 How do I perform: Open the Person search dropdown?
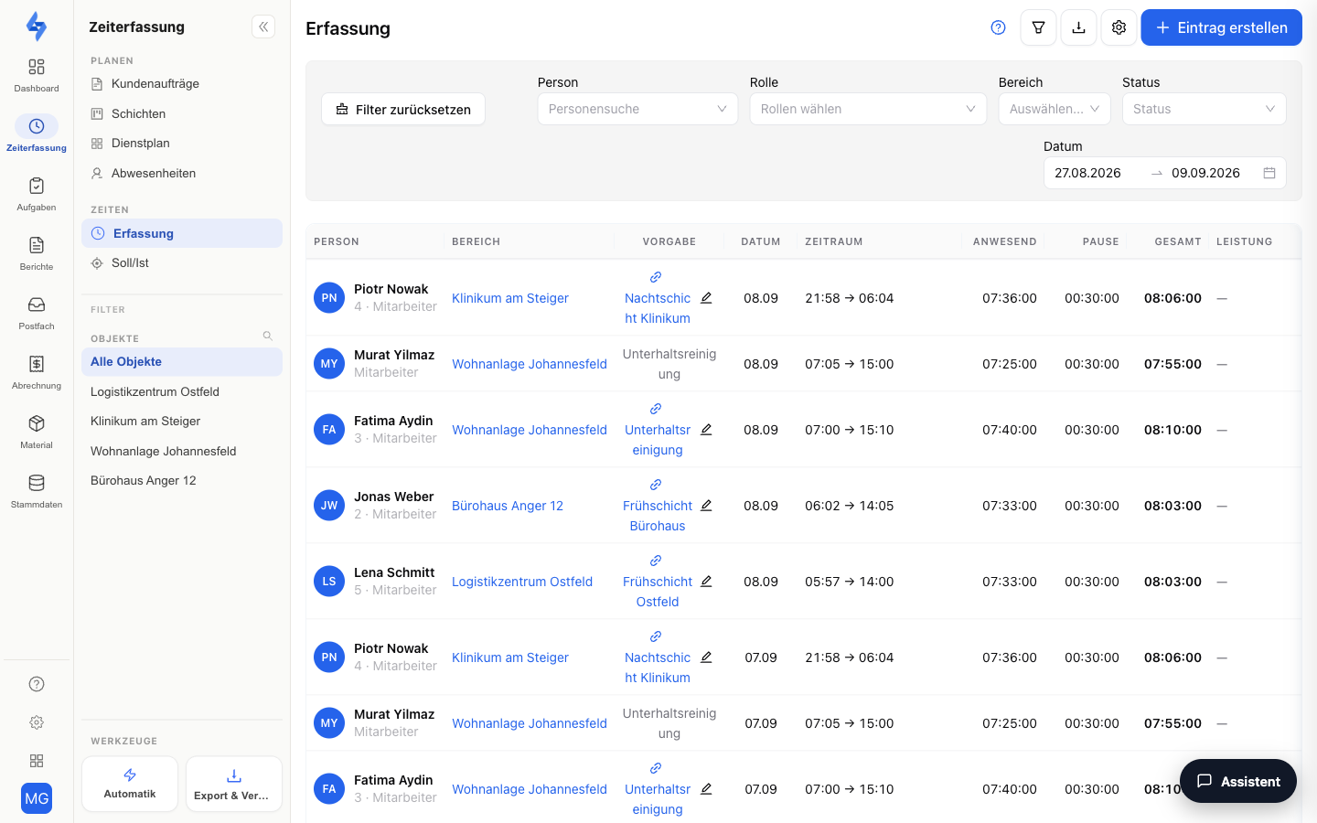[637, 109]
